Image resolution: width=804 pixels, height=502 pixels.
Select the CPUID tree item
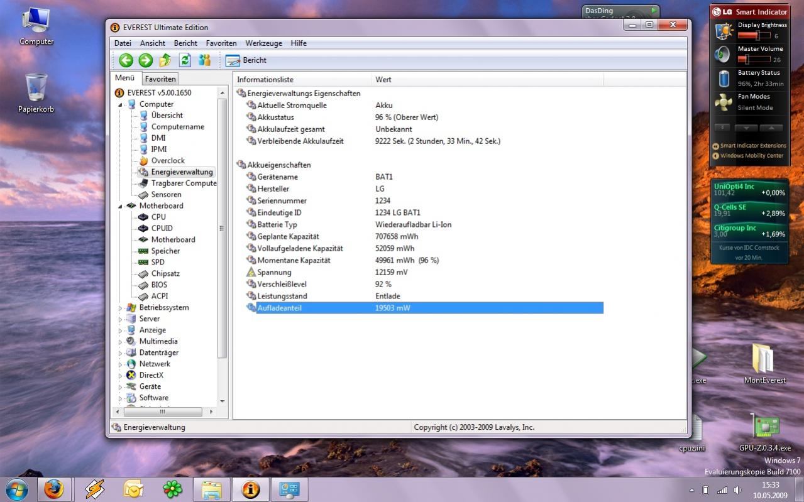pos(162,229)
